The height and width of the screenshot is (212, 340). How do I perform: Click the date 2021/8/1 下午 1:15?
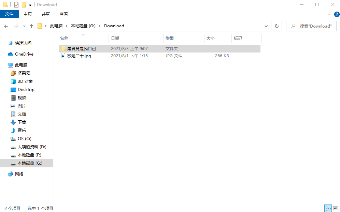pos(129,56)
